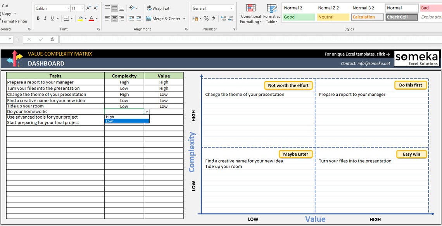This screenshot has height=226, width=442.
Task: Expand the Fill Color dropdown arrow
Action: 85,18
